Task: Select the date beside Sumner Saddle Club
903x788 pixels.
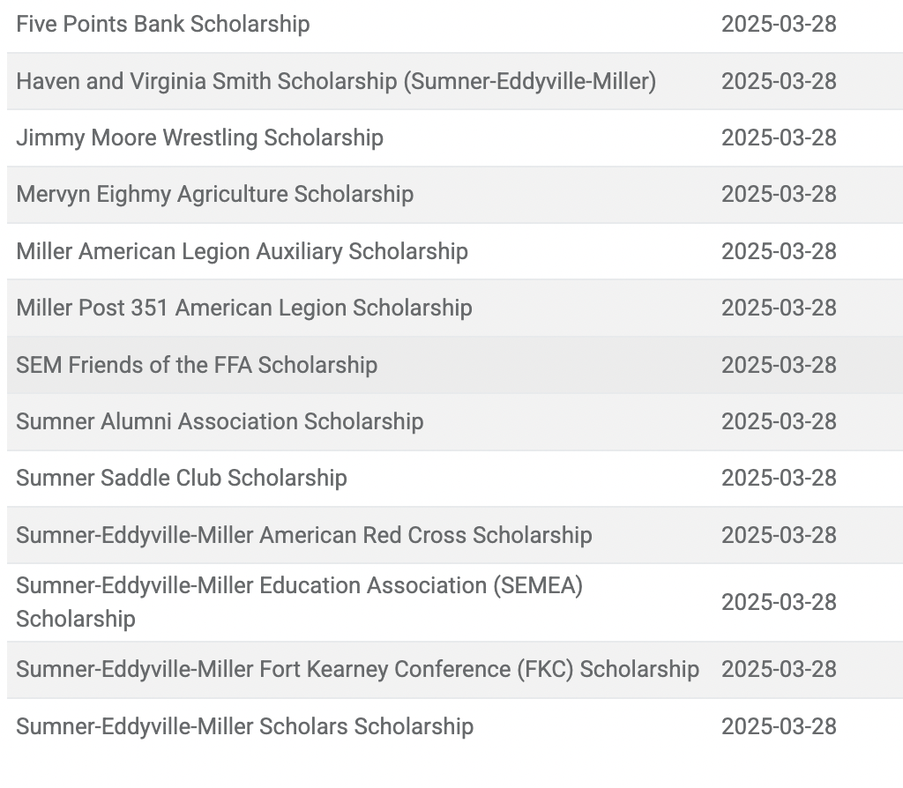Action: [x=779, y=479]
